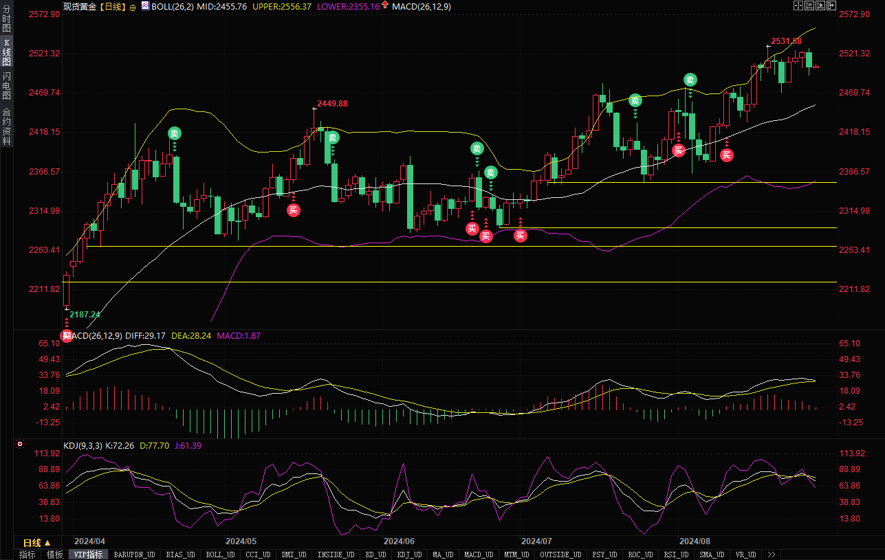Screen dimensions: 885x560
Task: Click the circled plus icon beside 日线 title
Action: [x=133, y=6]
